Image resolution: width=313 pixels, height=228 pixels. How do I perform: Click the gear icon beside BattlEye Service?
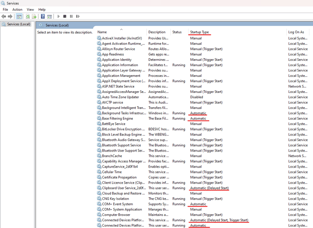(99, 124)
